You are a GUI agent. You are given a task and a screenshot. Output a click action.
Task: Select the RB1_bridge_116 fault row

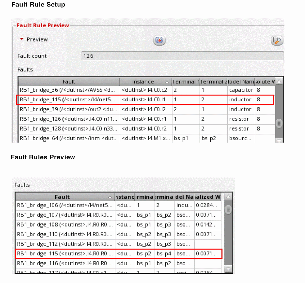pyautogui.click(x=118, y=263)
